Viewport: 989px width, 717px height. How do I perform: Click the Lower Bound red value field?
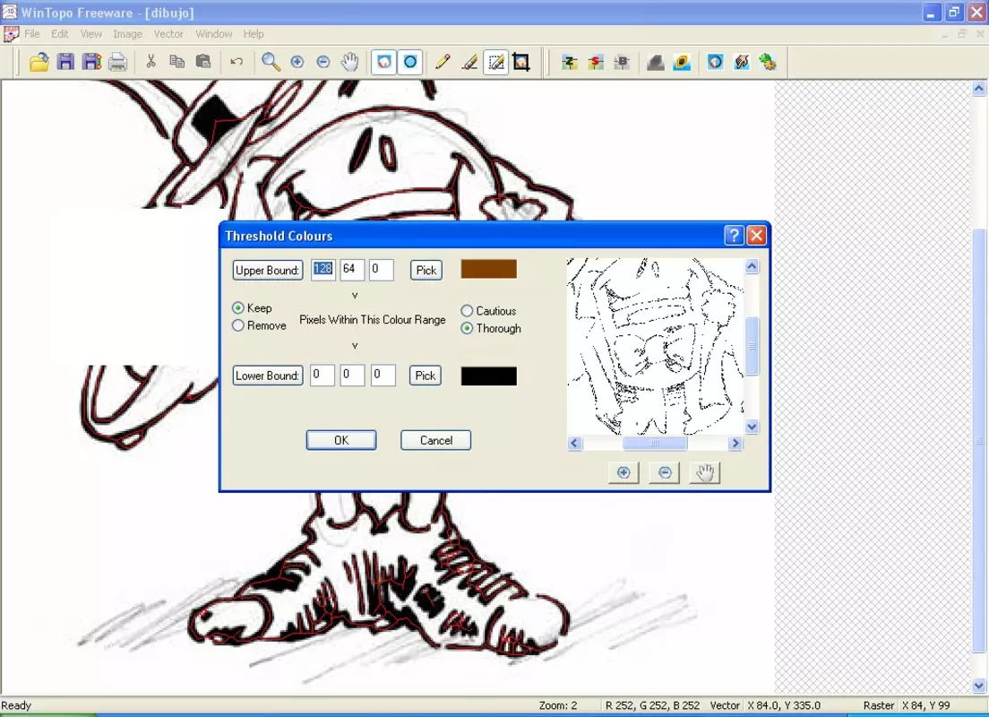click(322, 375)
